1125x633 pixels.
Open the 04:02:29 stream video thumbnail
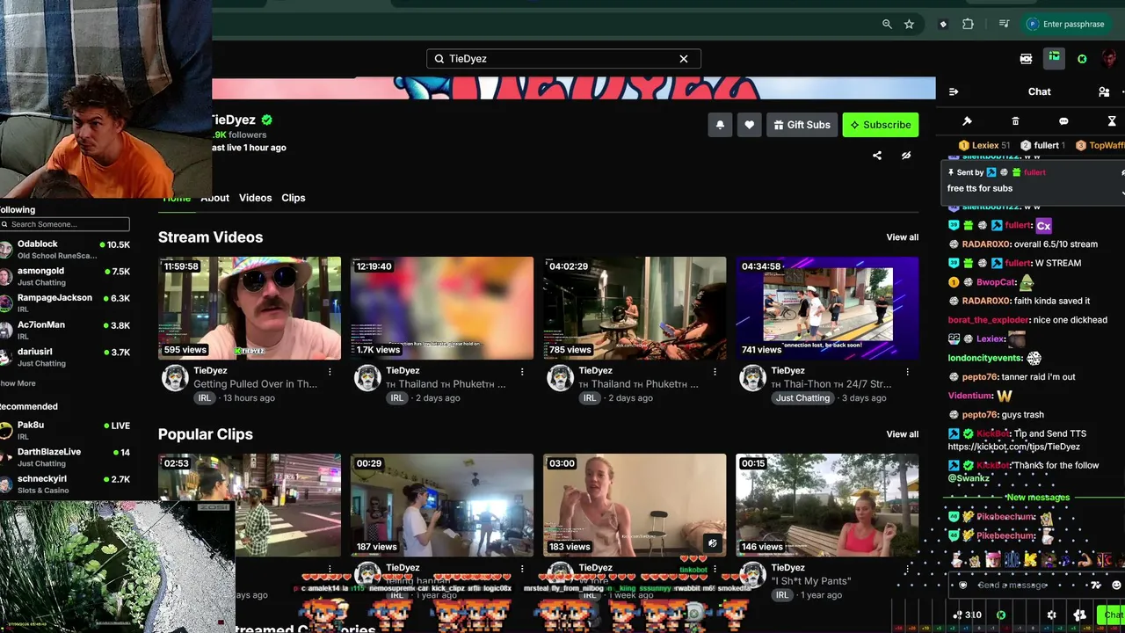coord(635,308)
